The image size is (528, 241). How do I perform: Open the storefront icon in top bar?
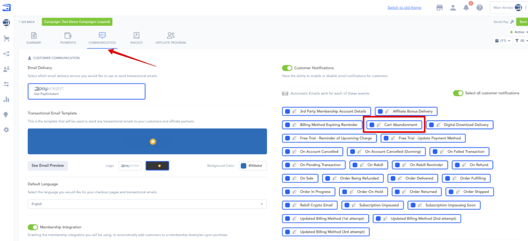coord(440,8)
